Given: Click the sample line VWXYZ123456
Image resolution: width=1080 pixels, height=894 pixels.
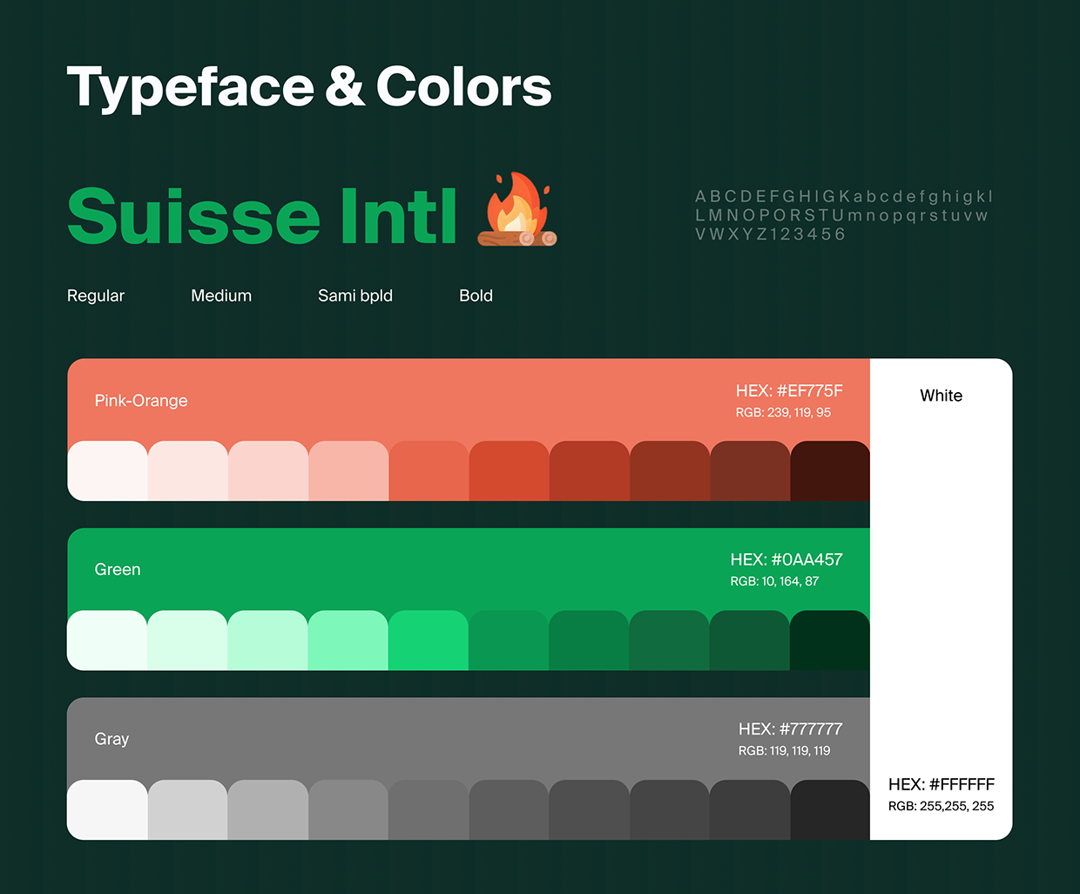Looking at the screenshot, I should (770, 234).
